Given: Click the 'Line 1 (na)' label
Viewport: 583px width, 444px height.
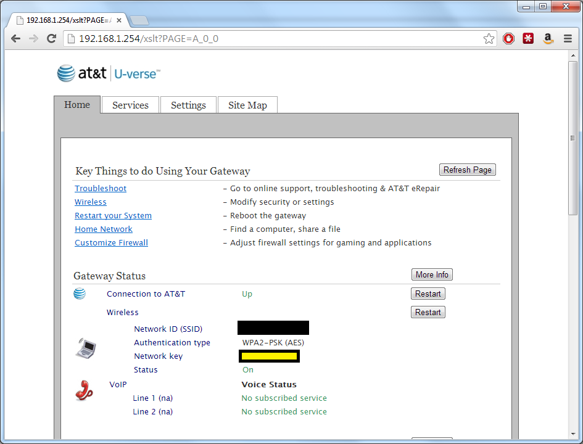Looking at the screenshot, I should pyautogui.click(x=153, y=398).
